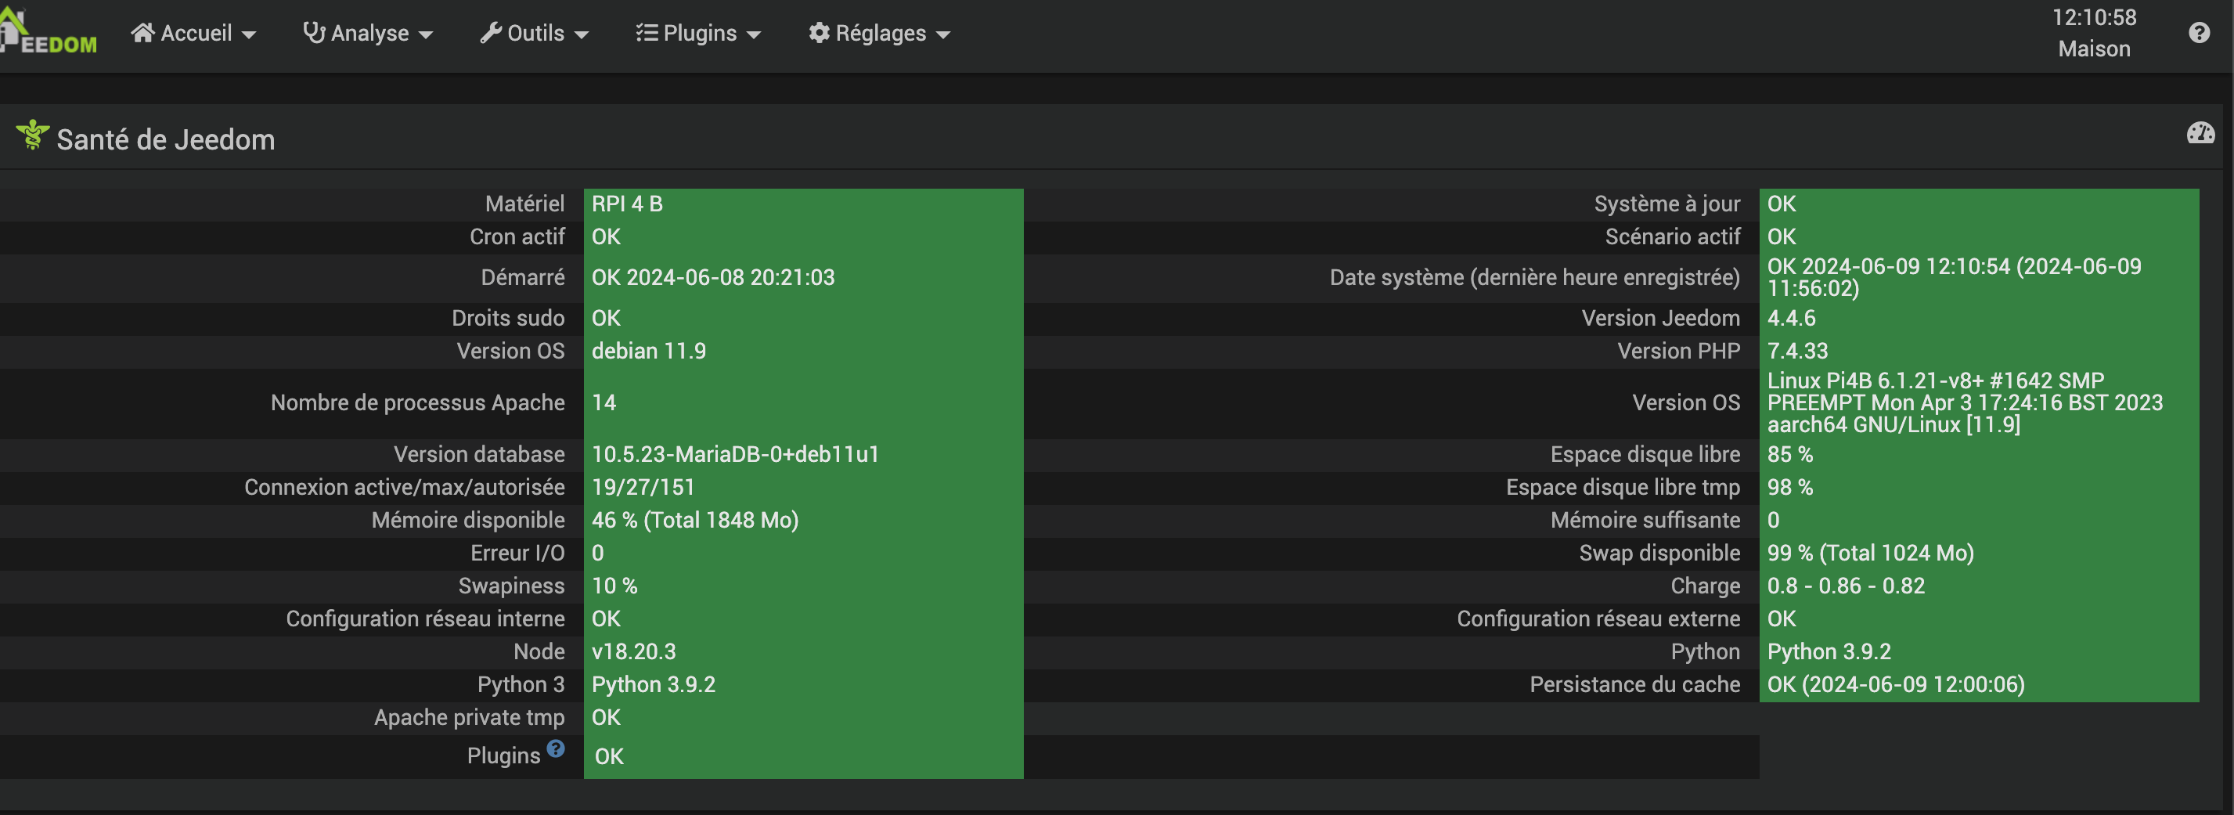Click the green Santé de Jeedom icon
This screenshot has width=2234, height=815.
tap(33, 135)
